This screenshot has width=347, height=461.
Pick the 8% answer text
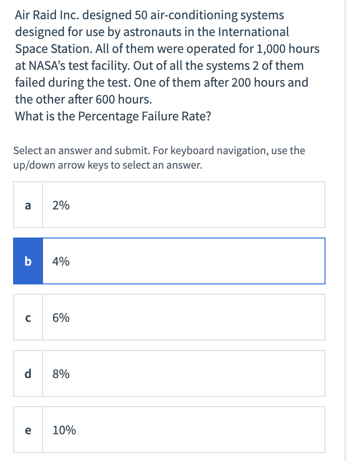pos(61,373)
